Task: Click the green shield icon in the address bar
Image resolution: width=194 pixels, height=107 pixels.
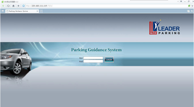Action: [x=189, y=6]
